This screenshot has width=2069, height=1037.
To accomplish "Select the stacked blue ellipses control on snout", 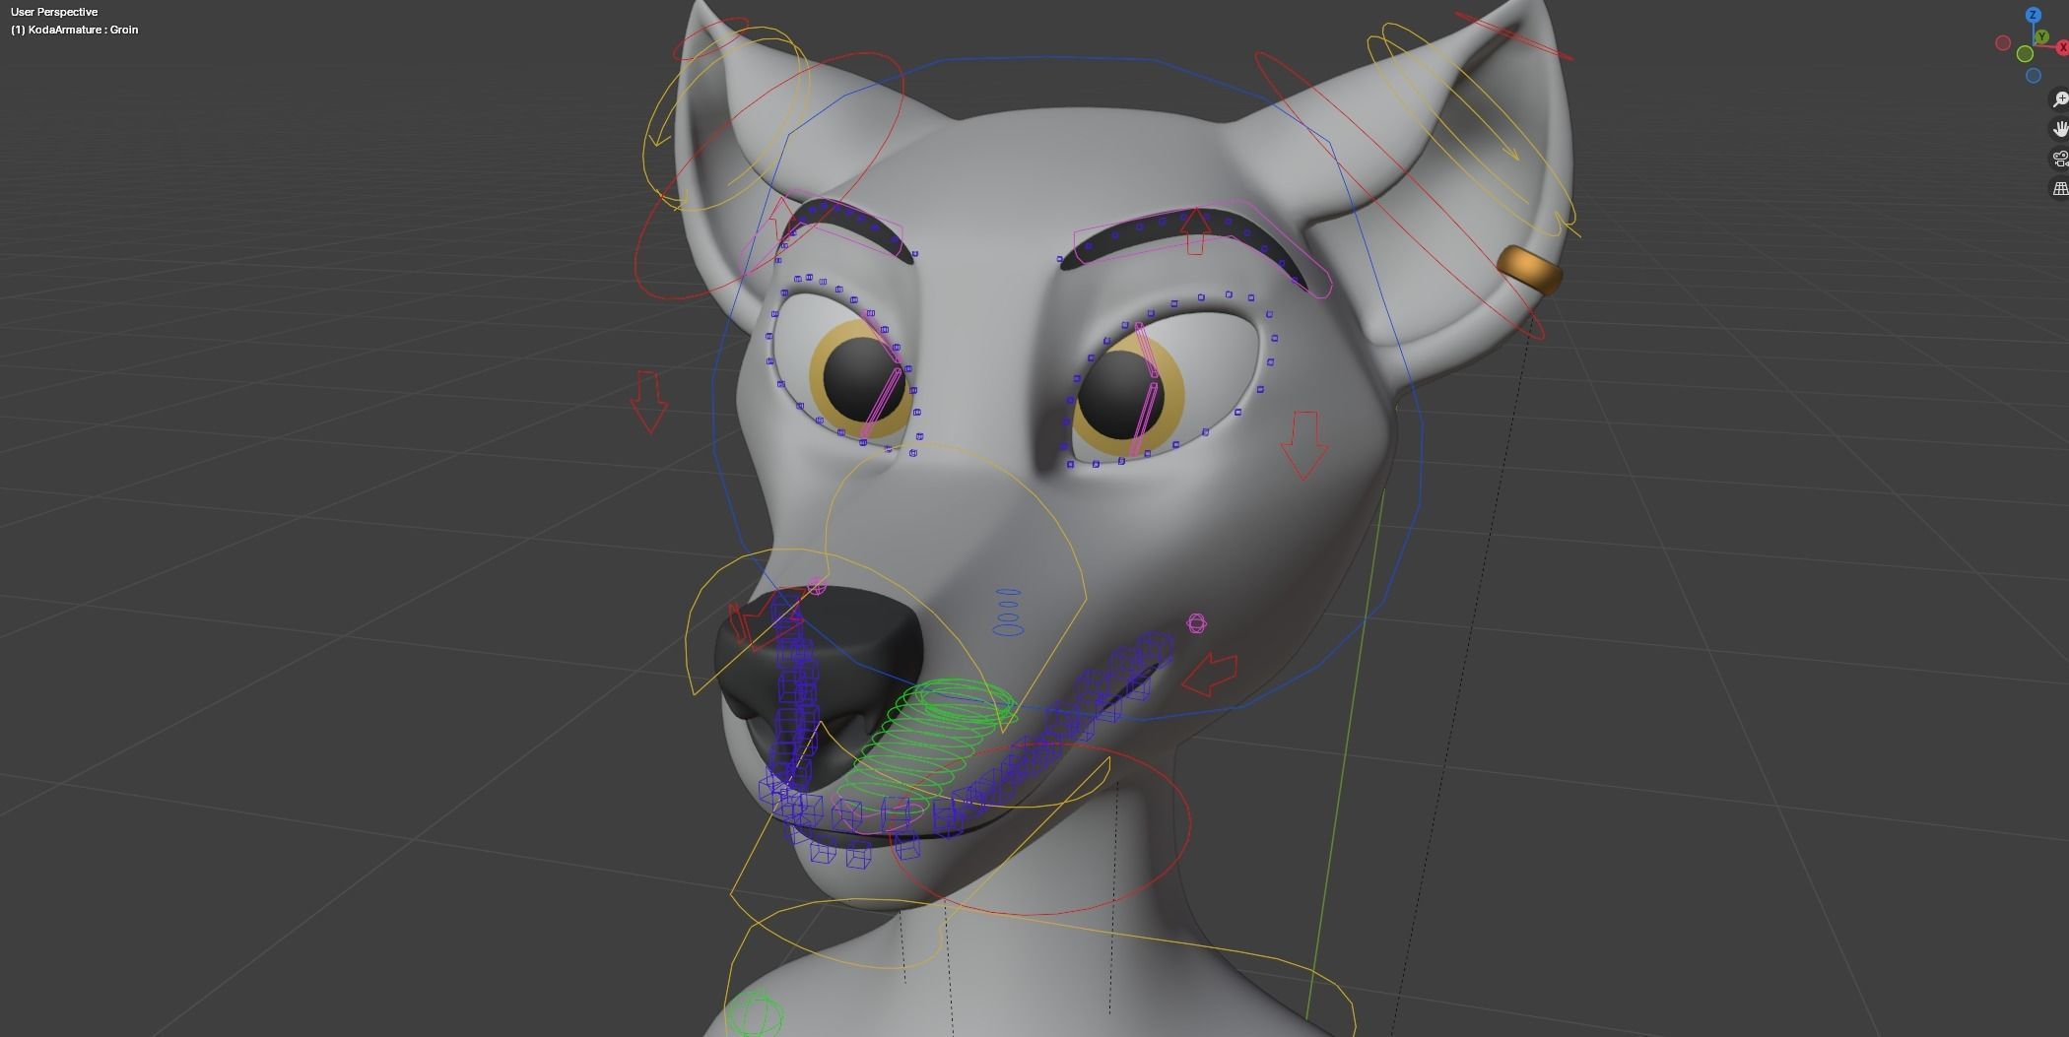I will coord(1007,611).
